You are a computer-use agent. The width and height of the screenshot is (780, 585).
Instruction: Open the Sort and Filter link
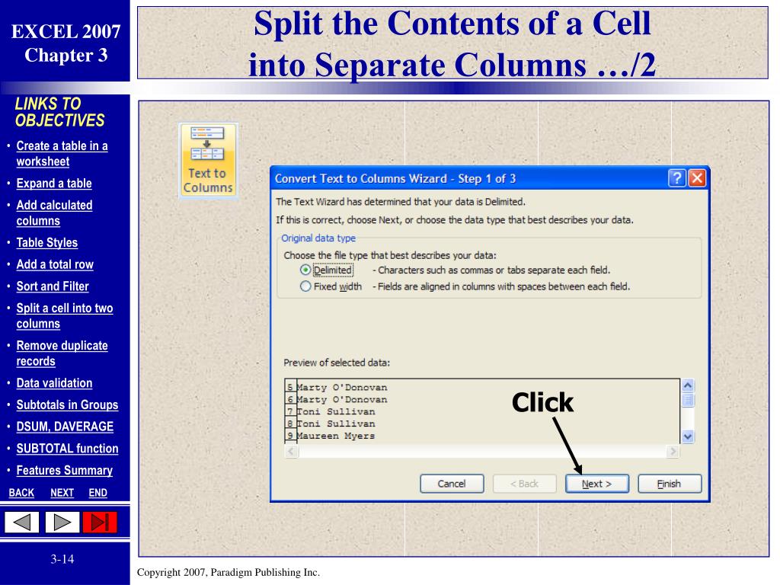coord(53,286)
